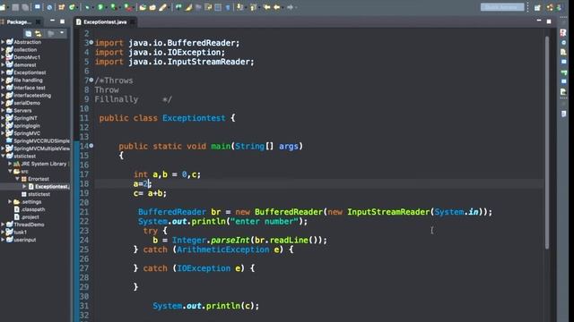Expand the Abstraction project node

[x=3, y=42]
